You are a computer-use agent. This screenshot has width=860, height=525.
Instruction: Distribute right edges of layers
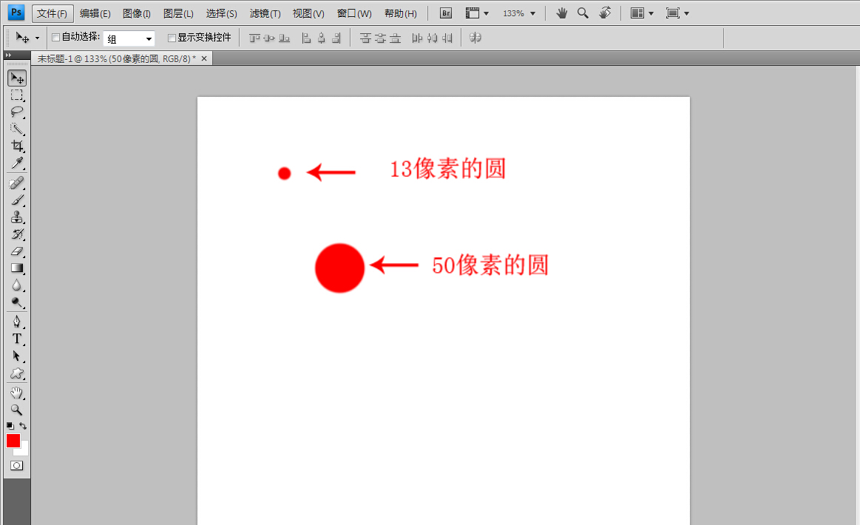tap(447, 38)
